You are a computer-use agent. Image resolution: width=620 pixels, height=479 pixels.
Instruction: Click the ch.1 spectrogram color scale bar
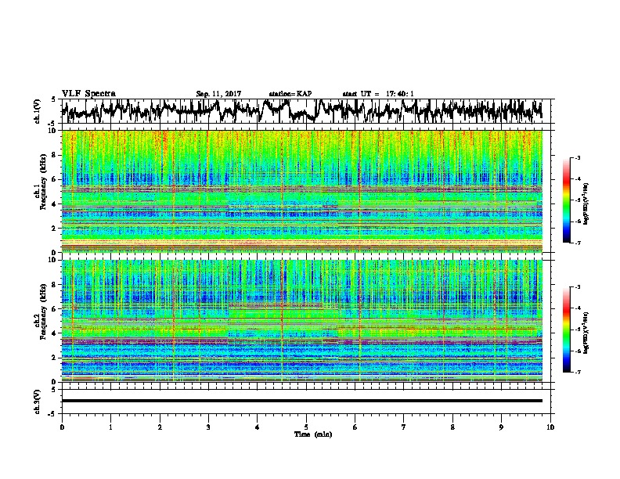point(567,200)
